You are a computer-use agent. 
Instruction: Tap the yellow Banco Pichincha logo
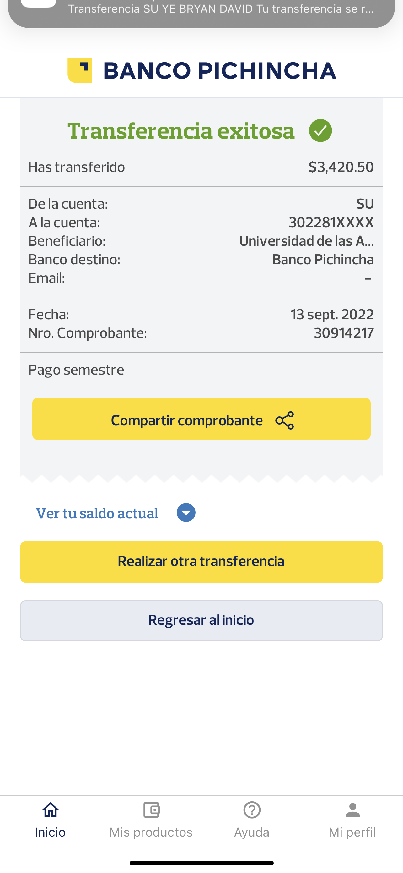(x=80, y=70)
